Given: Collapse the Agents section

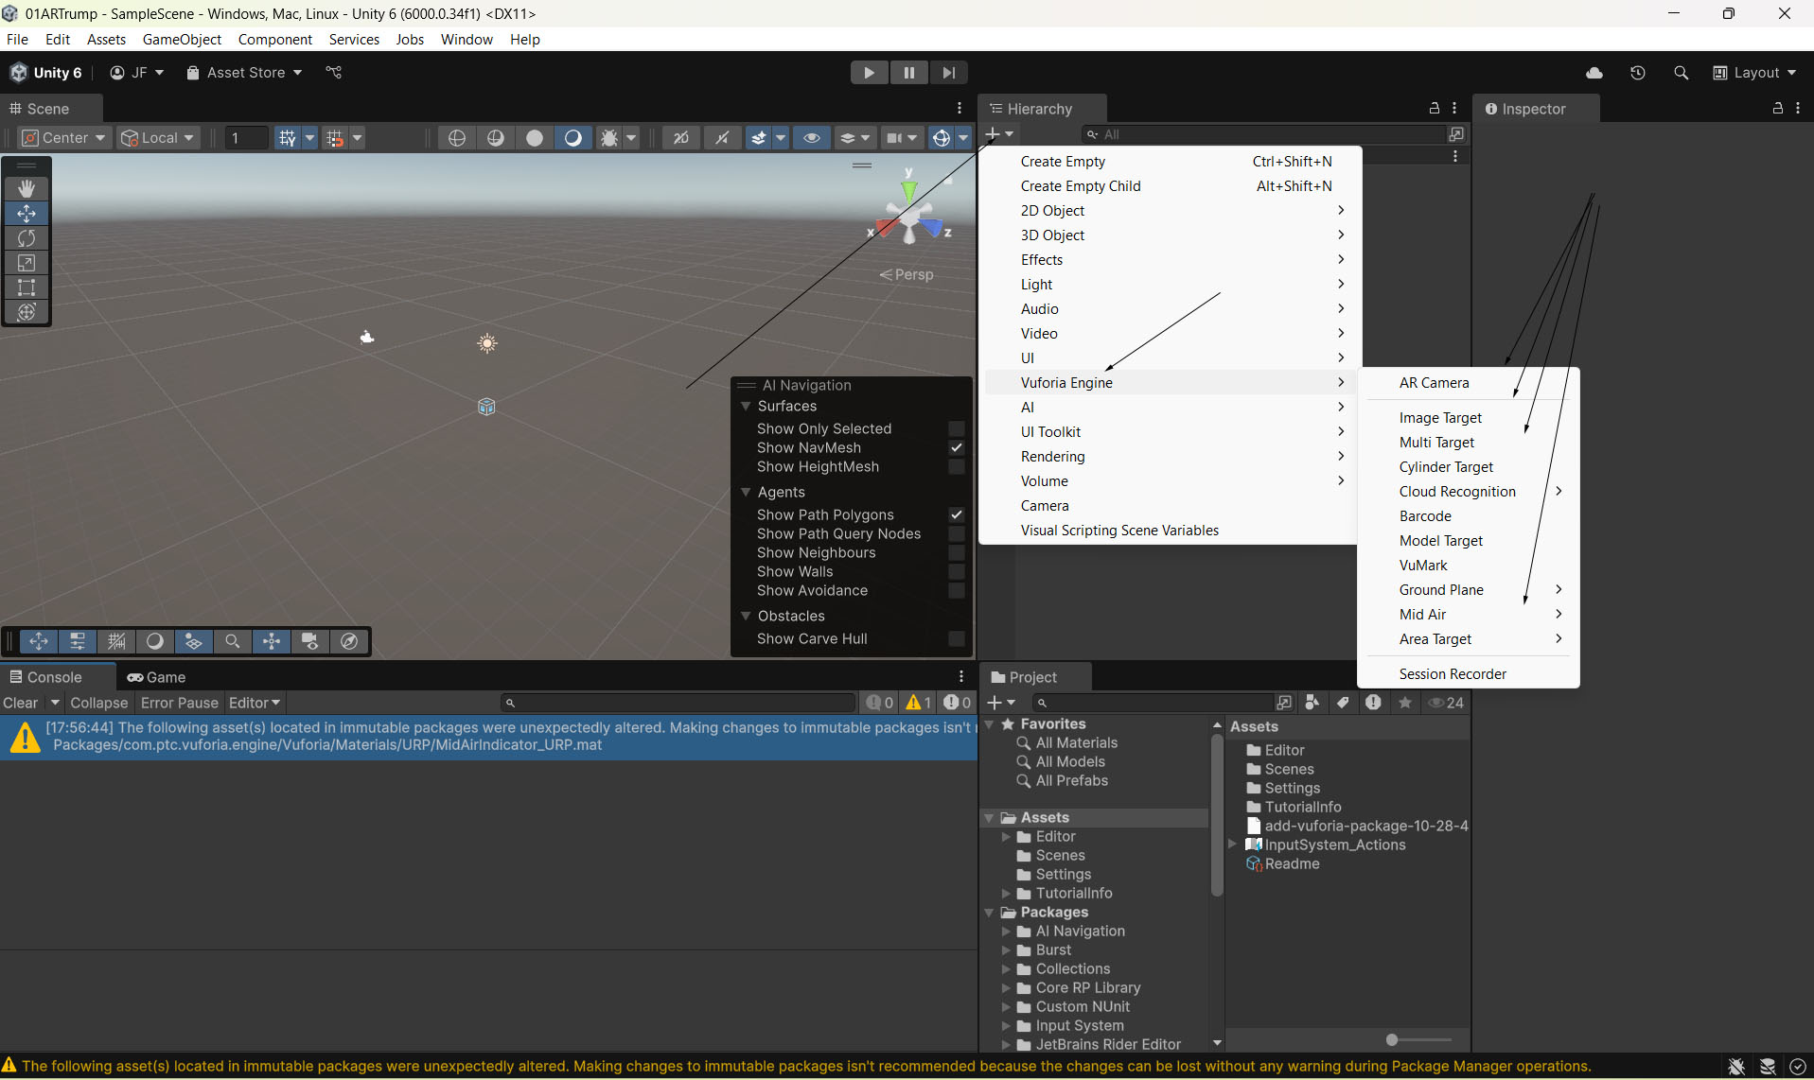Looking at the screenshot, I should [746, 493].
